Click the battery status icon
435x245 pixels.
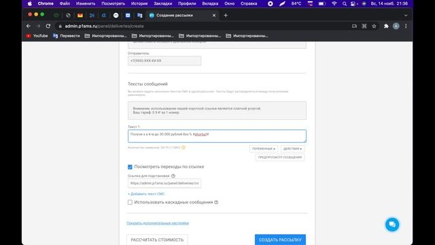(x=321, y=3)
